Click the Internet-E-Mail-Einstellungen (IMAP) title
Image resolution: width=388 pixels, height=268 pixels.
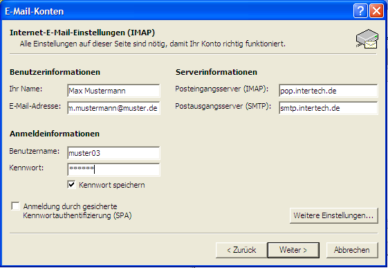[82, 33]
